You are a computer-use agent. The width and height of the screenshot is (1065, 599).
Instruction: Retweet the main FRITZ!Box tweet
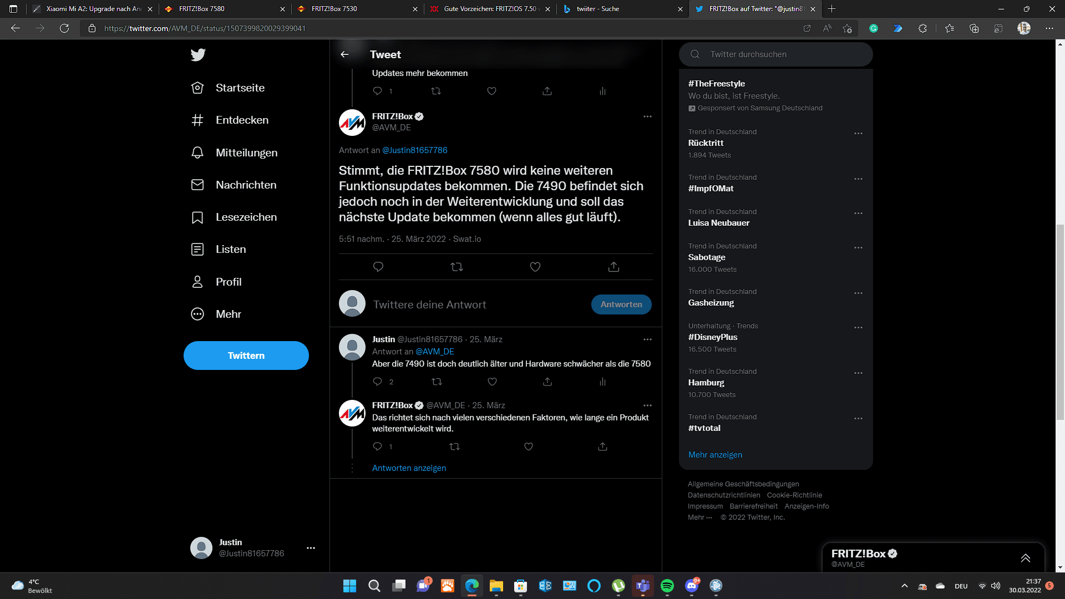457,267
